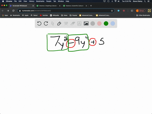Open the YouTube bookmark
This screenshot has height=114, width=152.
coord(44,15)
